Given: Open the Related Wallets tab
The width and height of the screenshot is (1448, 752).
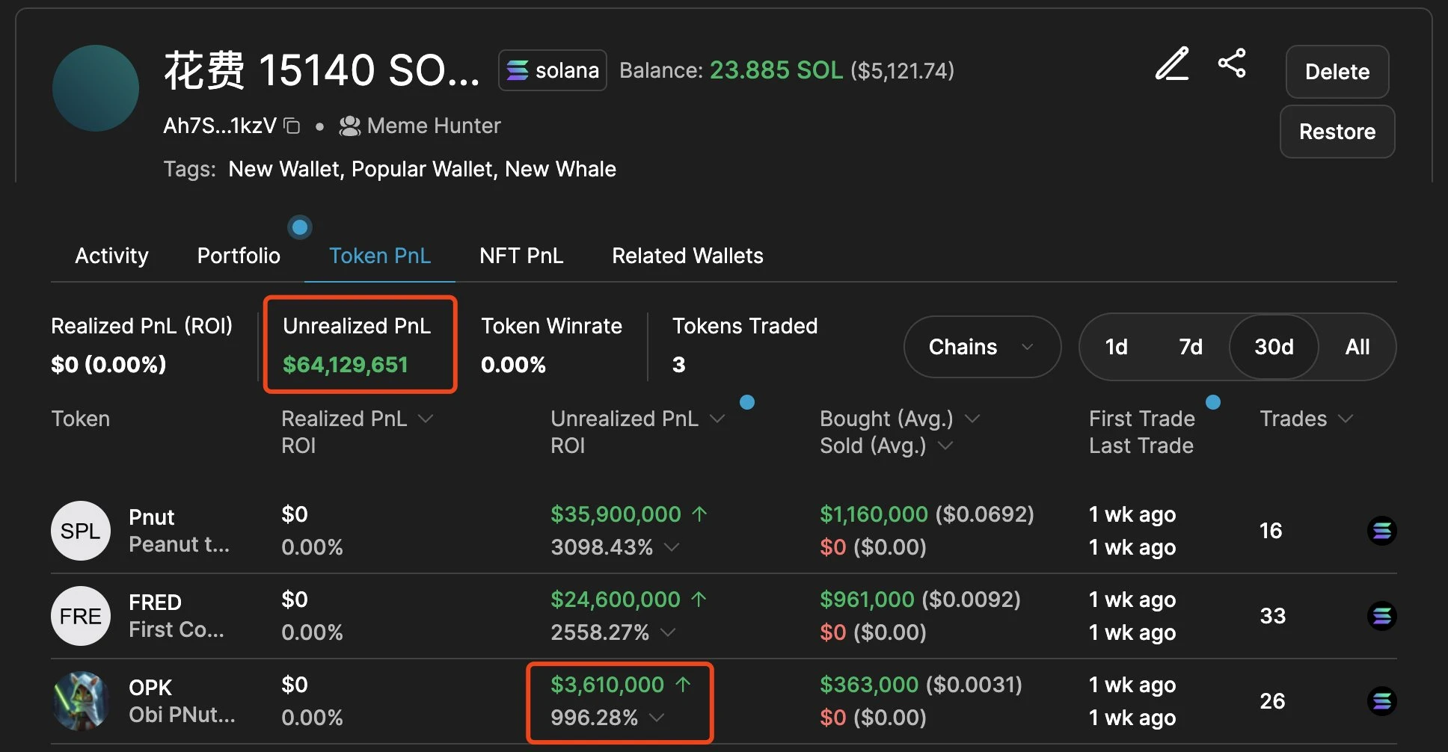Looking at the screenshot, I should [x=687, y=256].
